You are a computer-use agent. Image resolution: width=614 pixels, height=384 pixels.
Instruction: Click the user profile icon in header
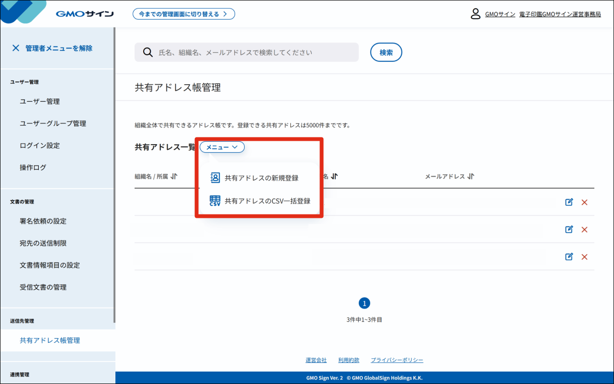pos(475,14)
